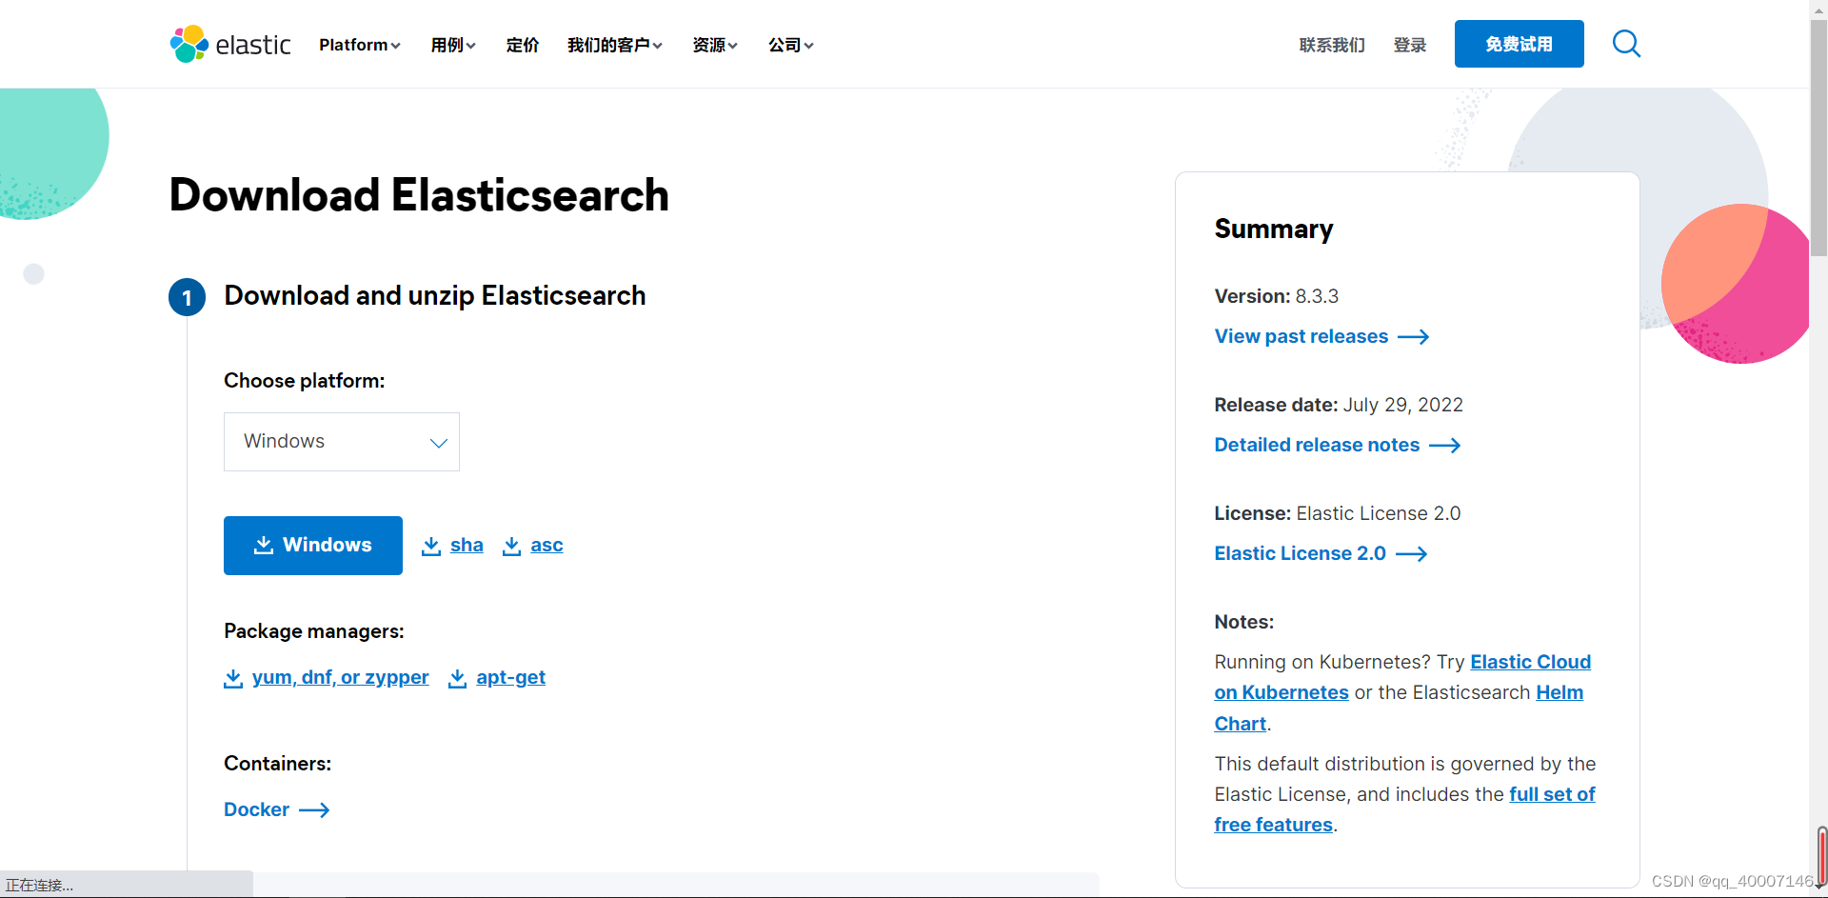The width and height of the screenshot is (1828, 898).
Task: Click the apt-get download icon
Action: pyautogui.click(x=460, y=678)
